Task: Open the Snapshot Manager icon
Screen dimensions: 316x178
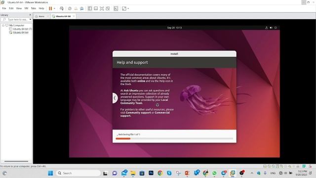Action: pos(82,8)
